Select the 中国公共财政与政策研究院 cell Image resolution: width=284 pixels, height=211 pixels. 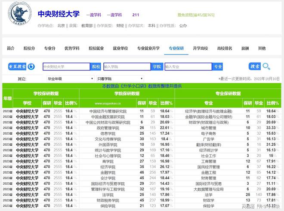point(108,122)
